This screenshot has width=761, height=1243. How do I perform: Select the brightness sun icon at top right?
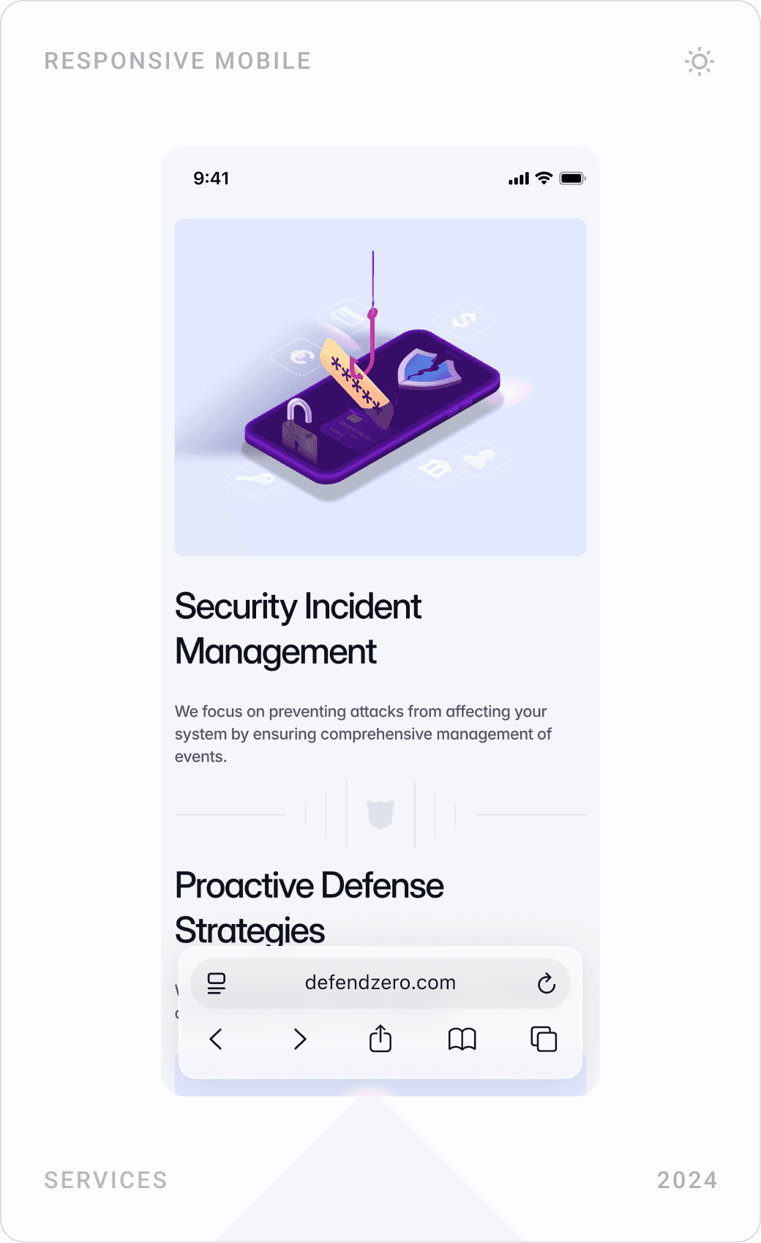click(700, 62)
